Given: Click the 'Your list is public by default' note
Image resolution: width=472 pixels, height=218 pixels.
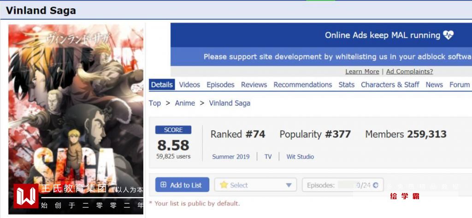Looking at the screenshot, I should [x=195, y=204].
